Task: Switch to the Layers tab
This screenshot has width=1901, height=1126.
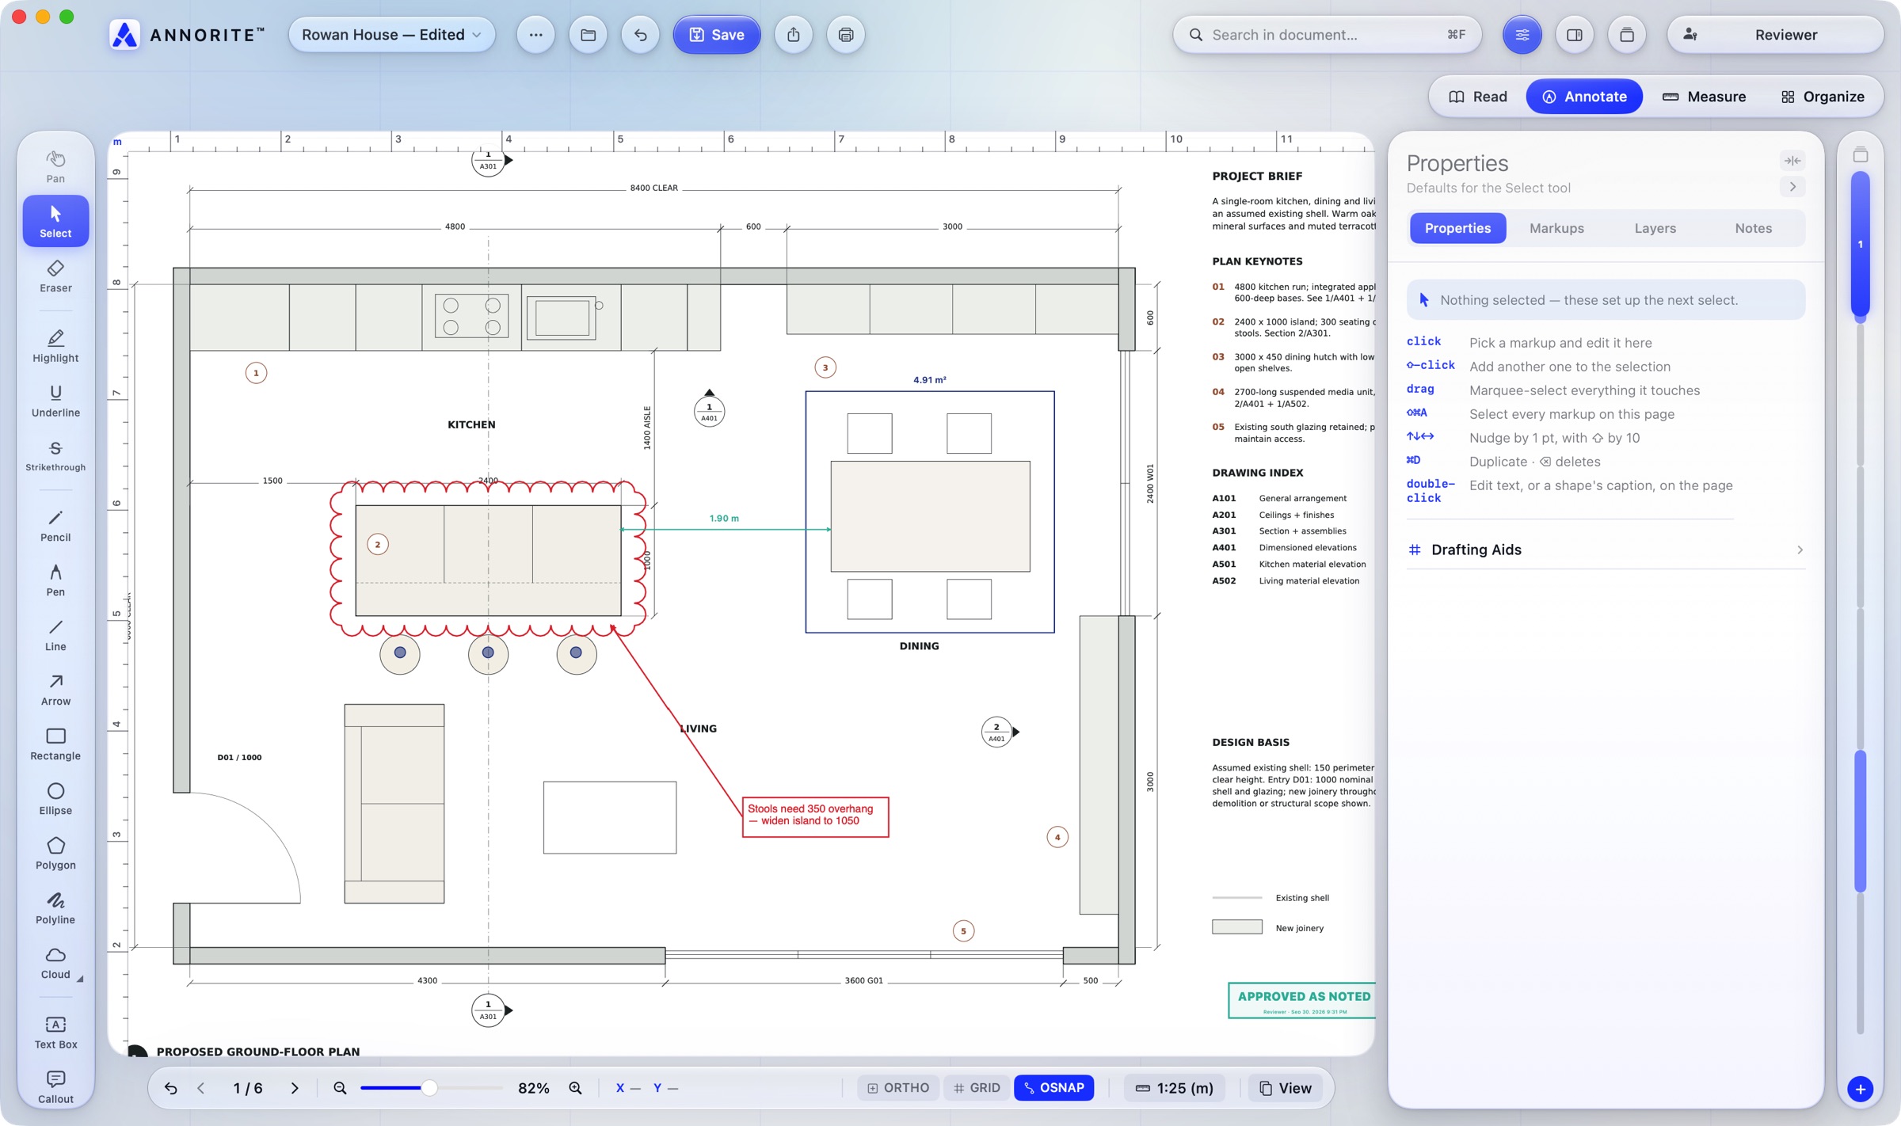Action: tap(1655, 228)
